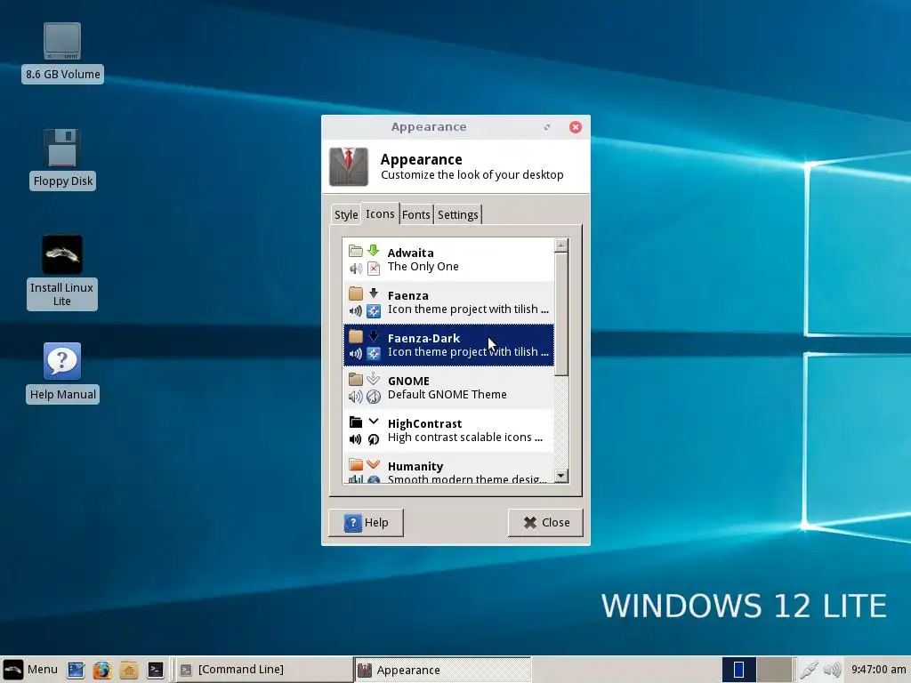Select the Appearance taskbar window button
911x683 pixels.
(443, 670)
